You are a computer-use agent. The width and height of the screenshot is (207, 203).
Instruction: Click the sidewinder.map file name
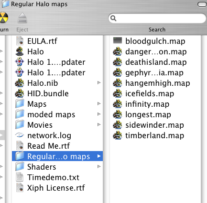[x=154, y=125]
